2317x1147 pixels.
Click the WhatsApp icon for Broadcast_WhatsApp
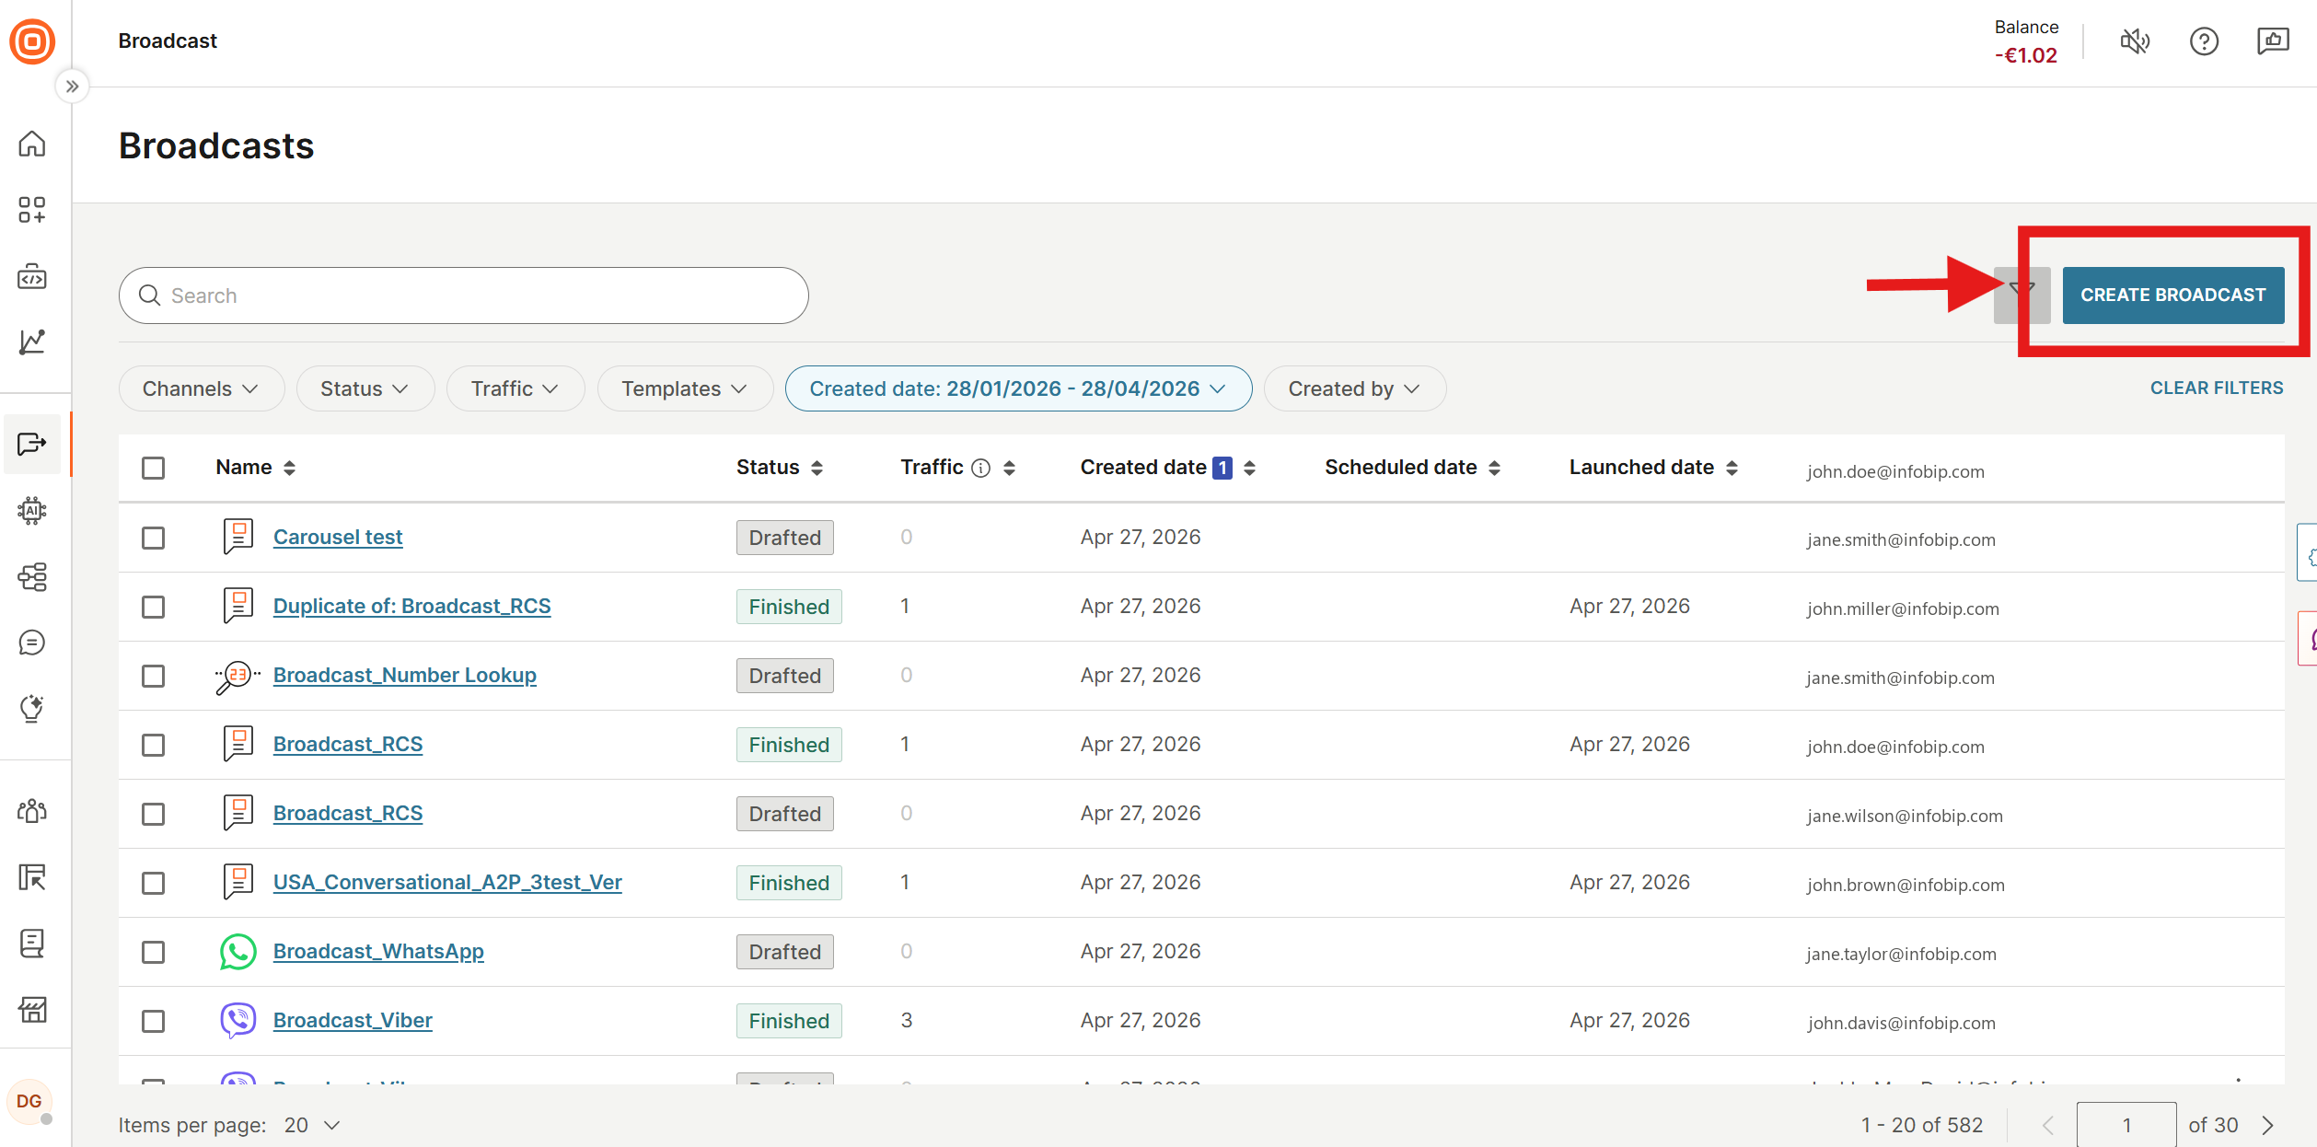pos(238,952)
